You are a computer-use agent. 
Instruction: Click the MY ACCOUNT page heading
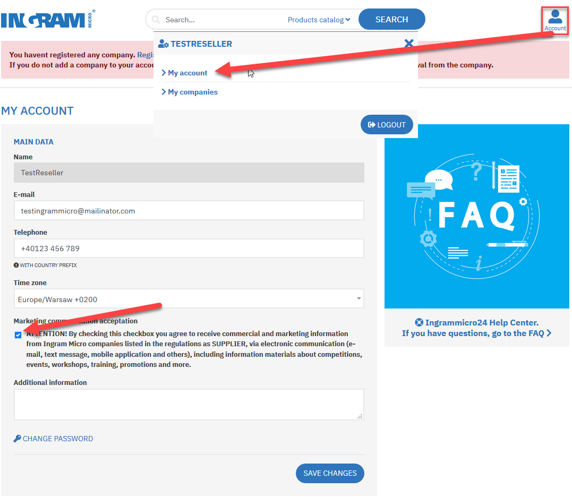click(x=37, y=111)
